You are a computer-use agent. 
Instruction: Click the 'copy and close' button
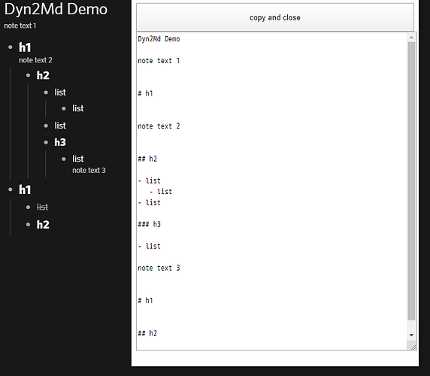point(275,17)
